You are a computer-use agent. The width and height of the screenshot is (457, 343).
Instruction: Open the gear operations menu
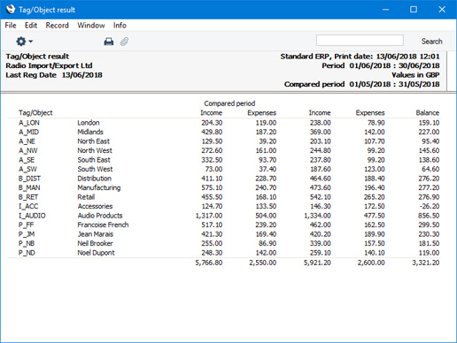(24, 42)
